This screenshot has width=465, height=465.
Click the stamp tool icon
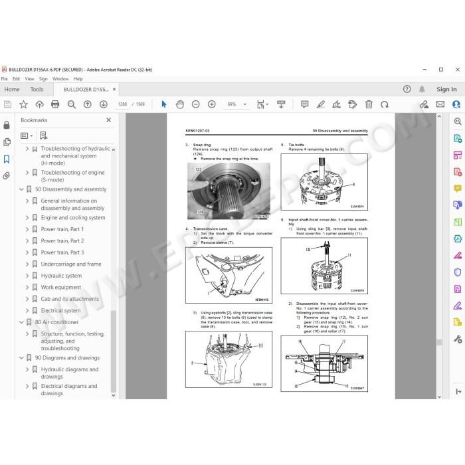pyautogui.click(x=353, y=104)
